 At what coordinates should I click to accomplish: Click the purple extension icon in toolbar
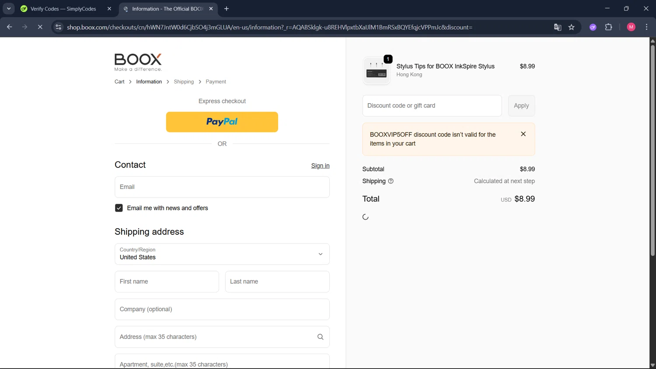pyautogui.click(x=593, y=27)
